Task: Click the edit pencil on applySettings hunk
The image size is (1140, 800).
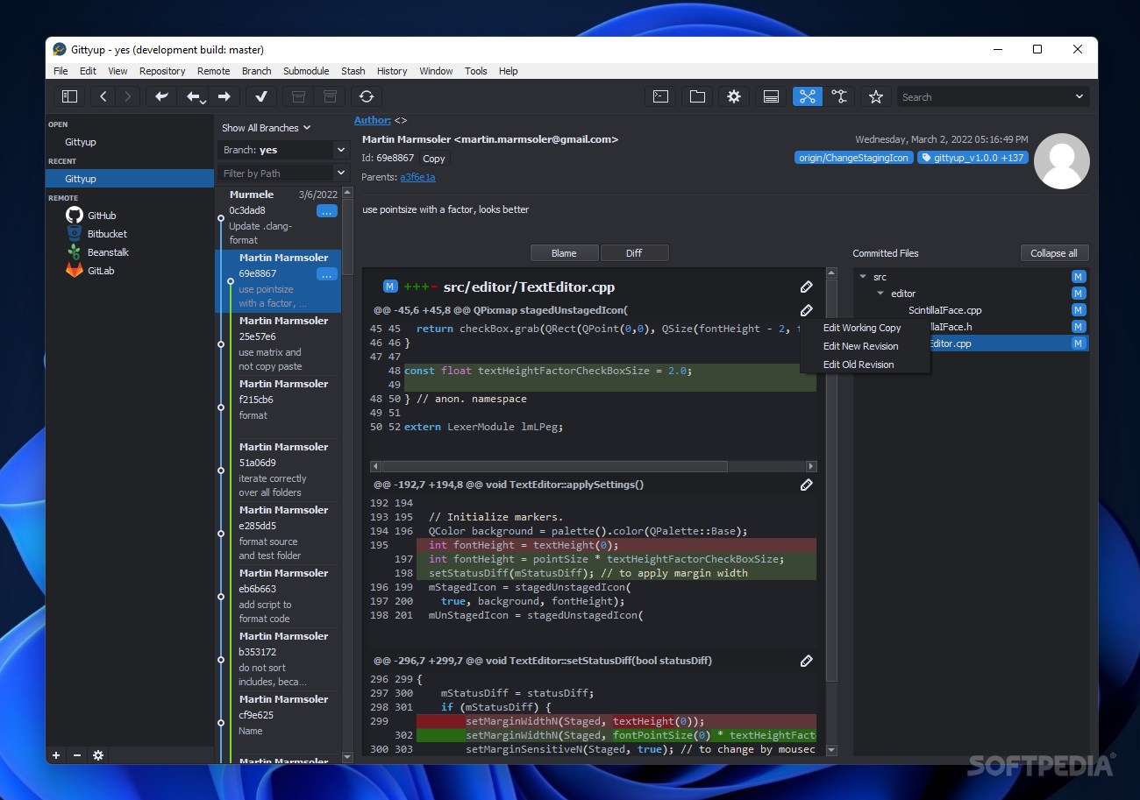Action: (806, 485)
